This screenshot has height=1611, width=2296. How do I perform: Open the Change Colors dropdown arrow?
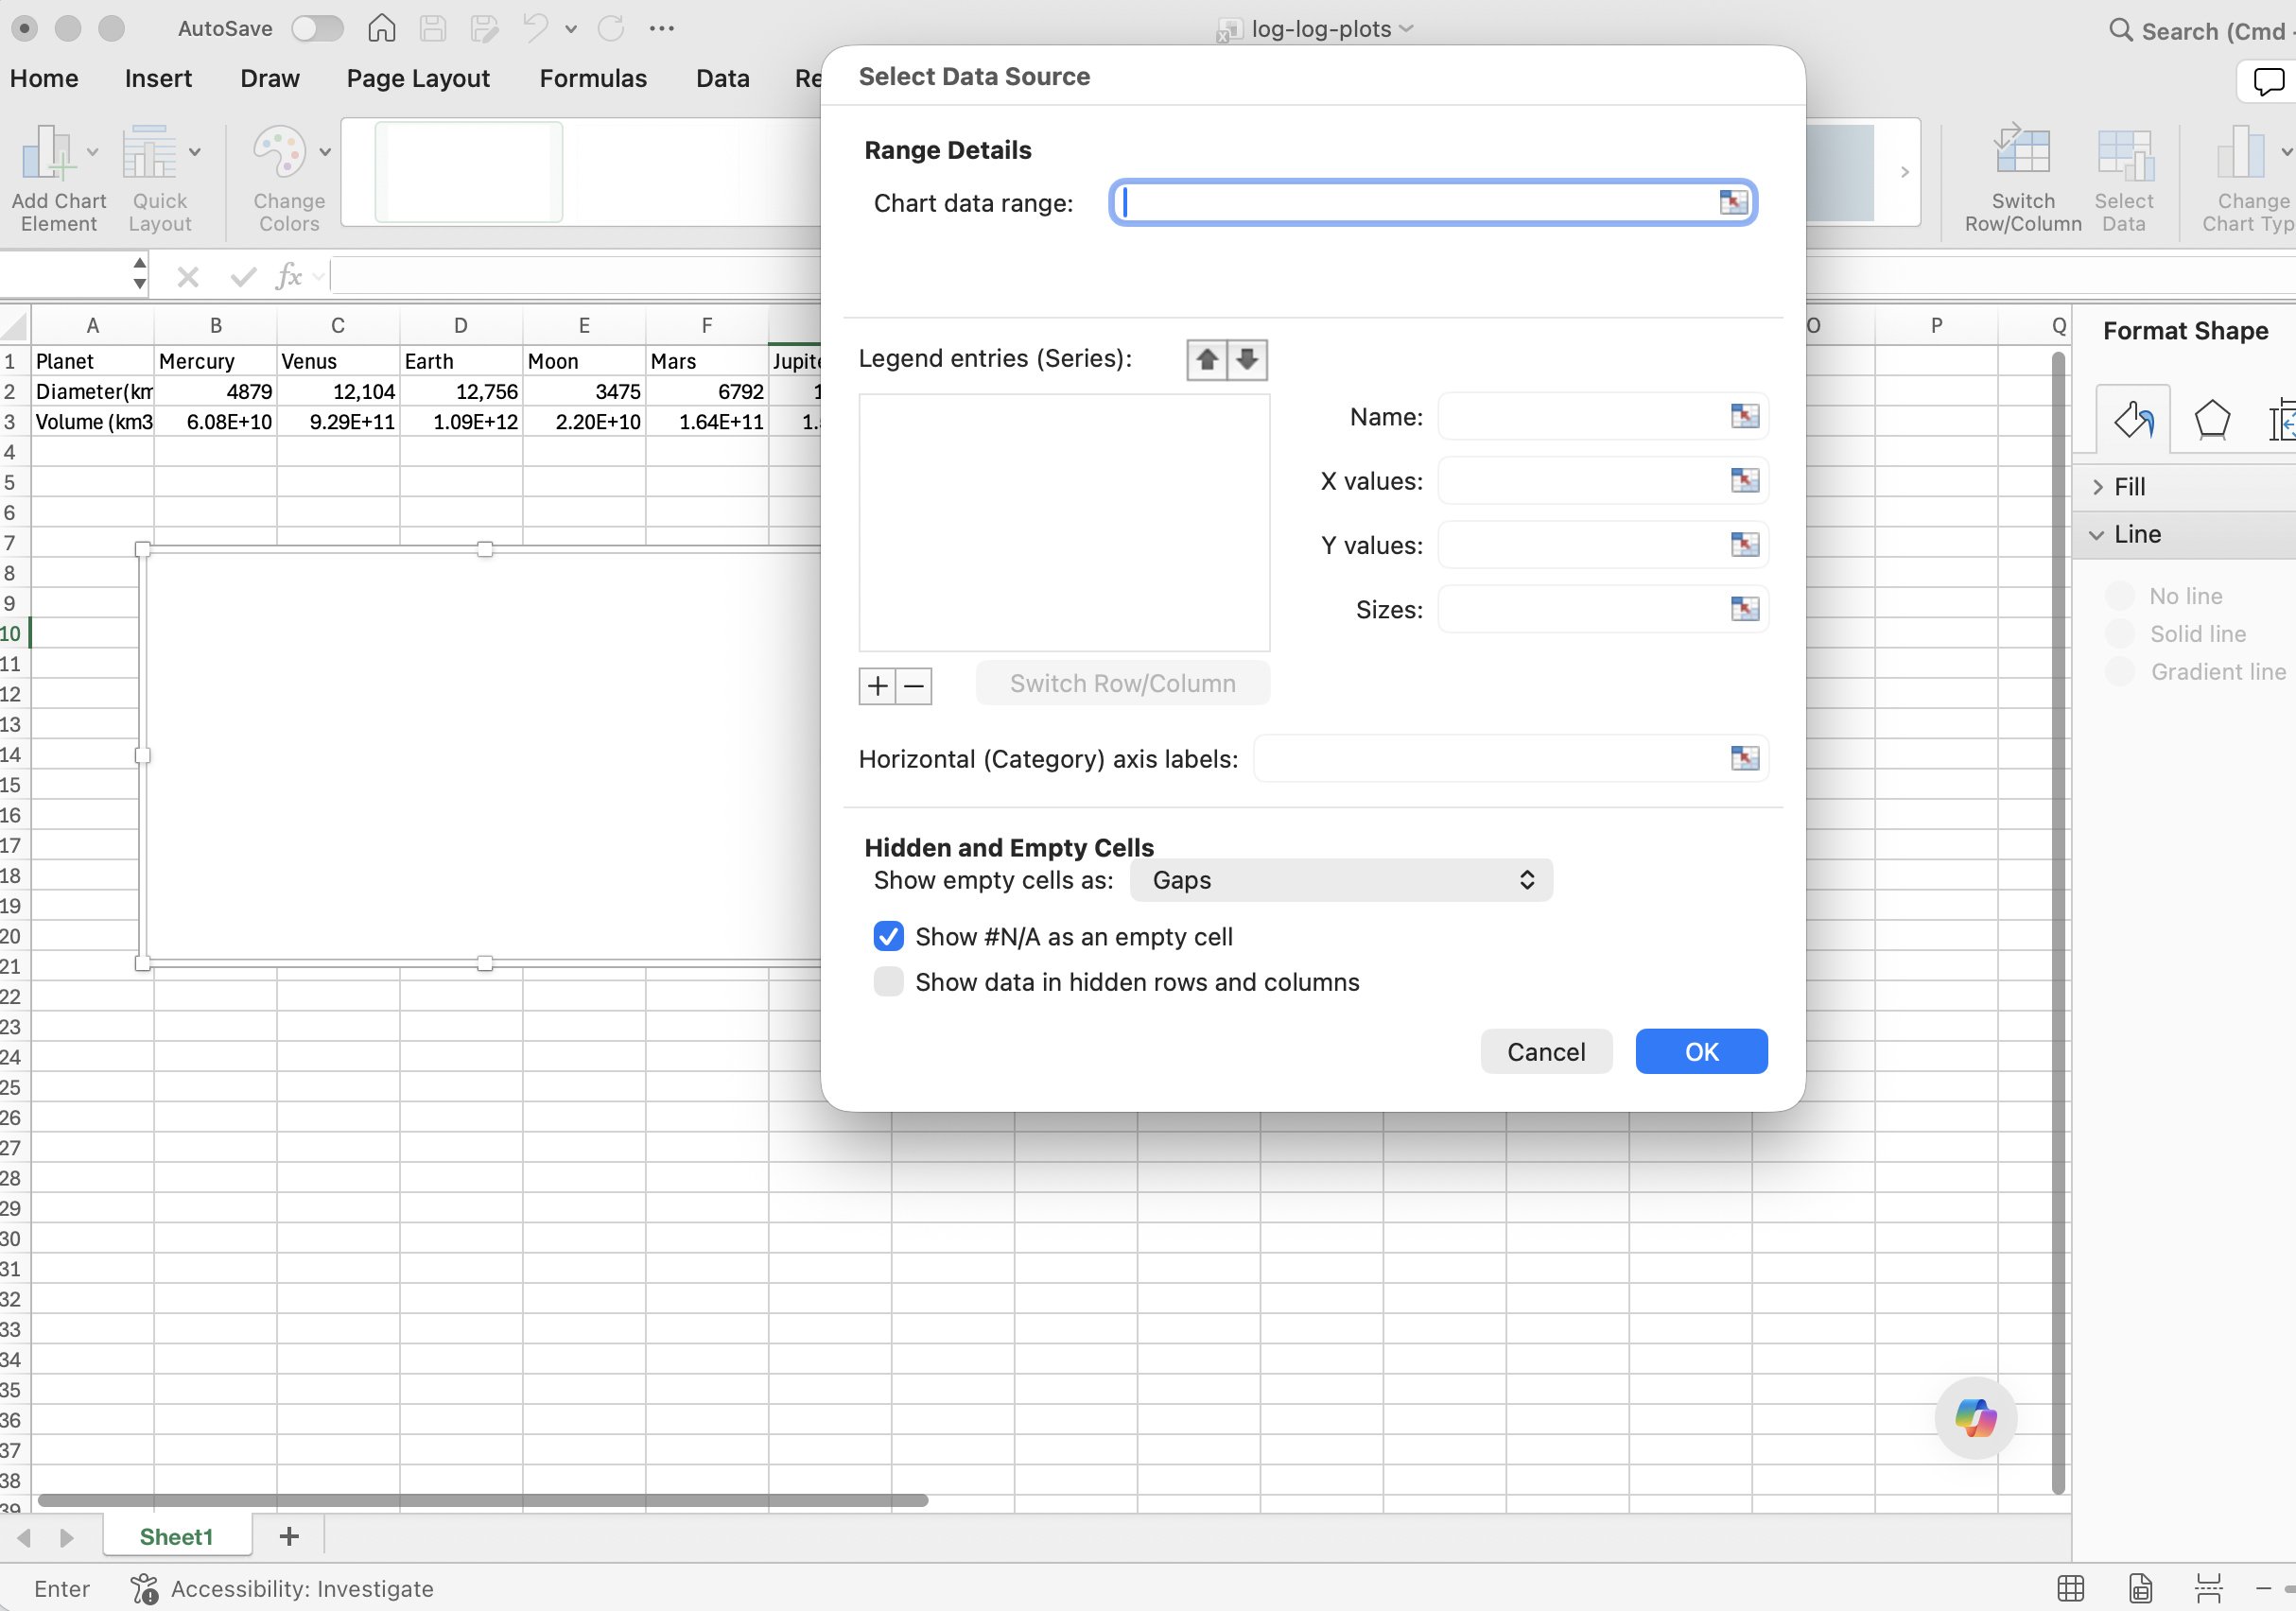(325, 152)
